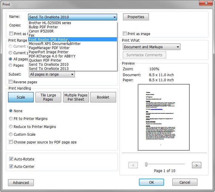Image resolution: width=215 pixels, height=192 pixels.
Task: Select Reduce to Printer Margins
Action: 11,127
